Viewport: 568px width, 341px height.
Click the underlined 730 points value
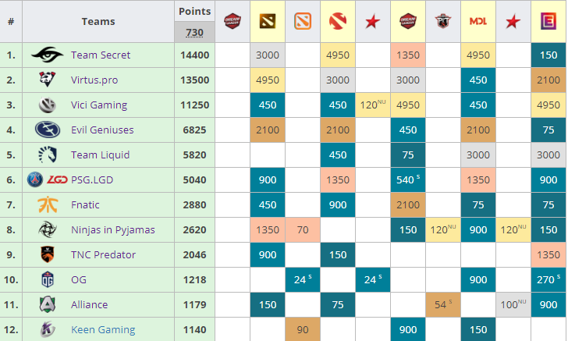click(x=194, y=33)
